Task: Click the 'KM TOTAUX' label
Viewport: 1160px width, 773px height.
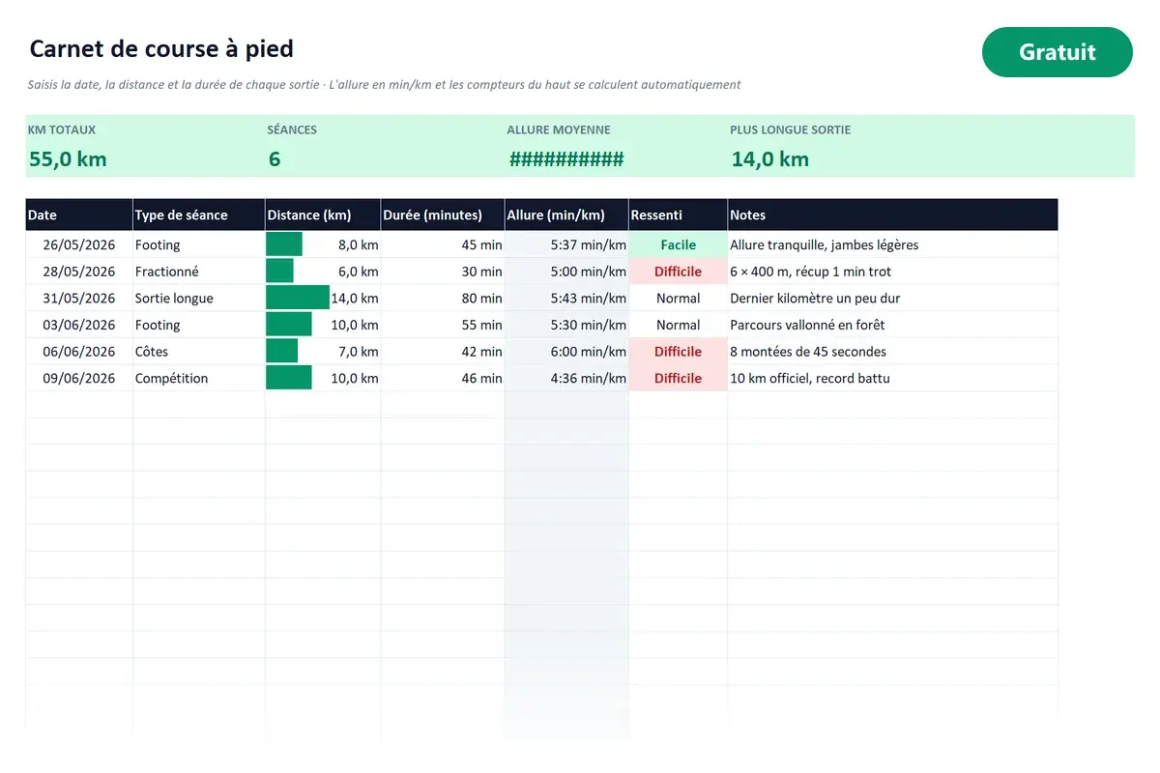Action: point(62,129)
